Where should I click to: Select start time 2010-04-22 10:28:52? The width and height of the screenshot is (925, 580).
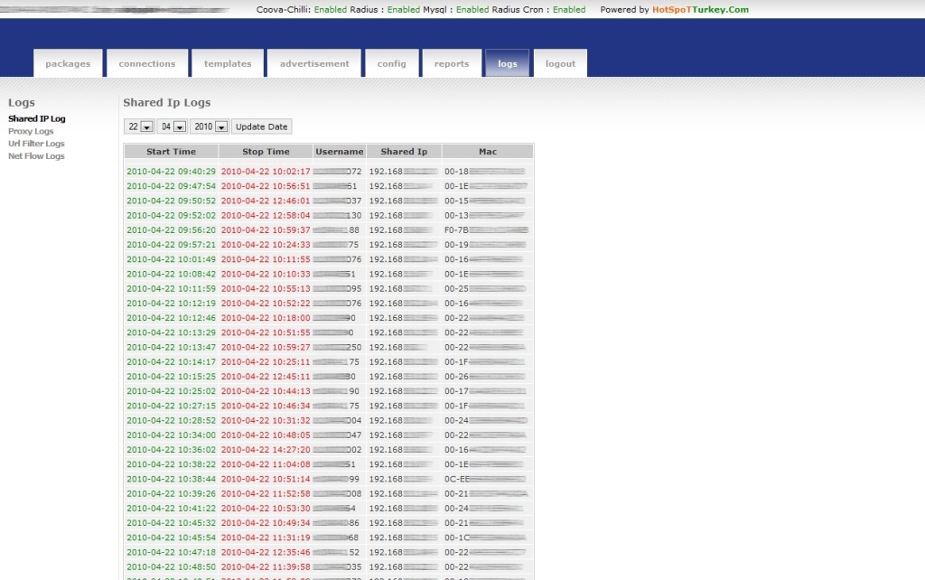pyautogui.click(x=171, y=420)
